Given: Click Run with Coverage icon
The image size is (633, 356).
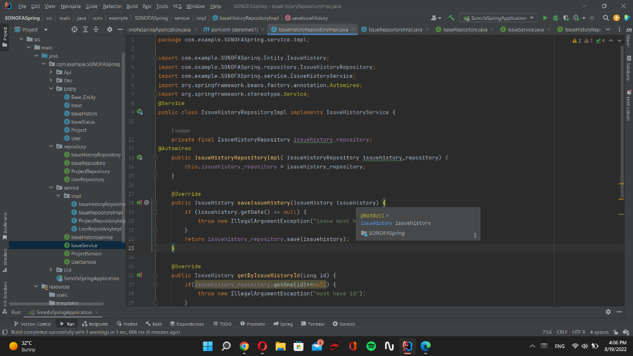Looking at the screenshot, I should 565,18.
